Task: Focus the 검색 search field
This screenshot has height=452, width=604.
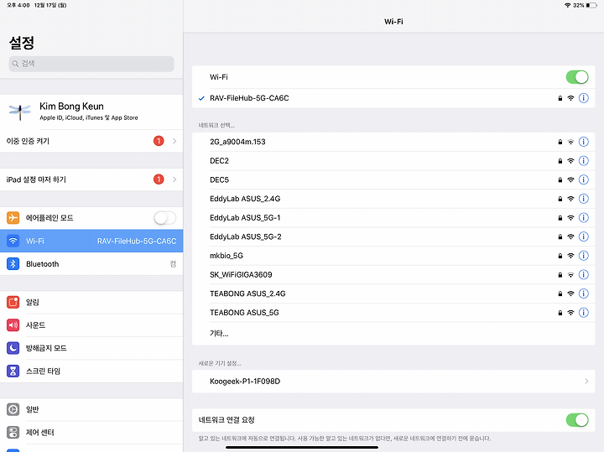Action: point(91,64)
